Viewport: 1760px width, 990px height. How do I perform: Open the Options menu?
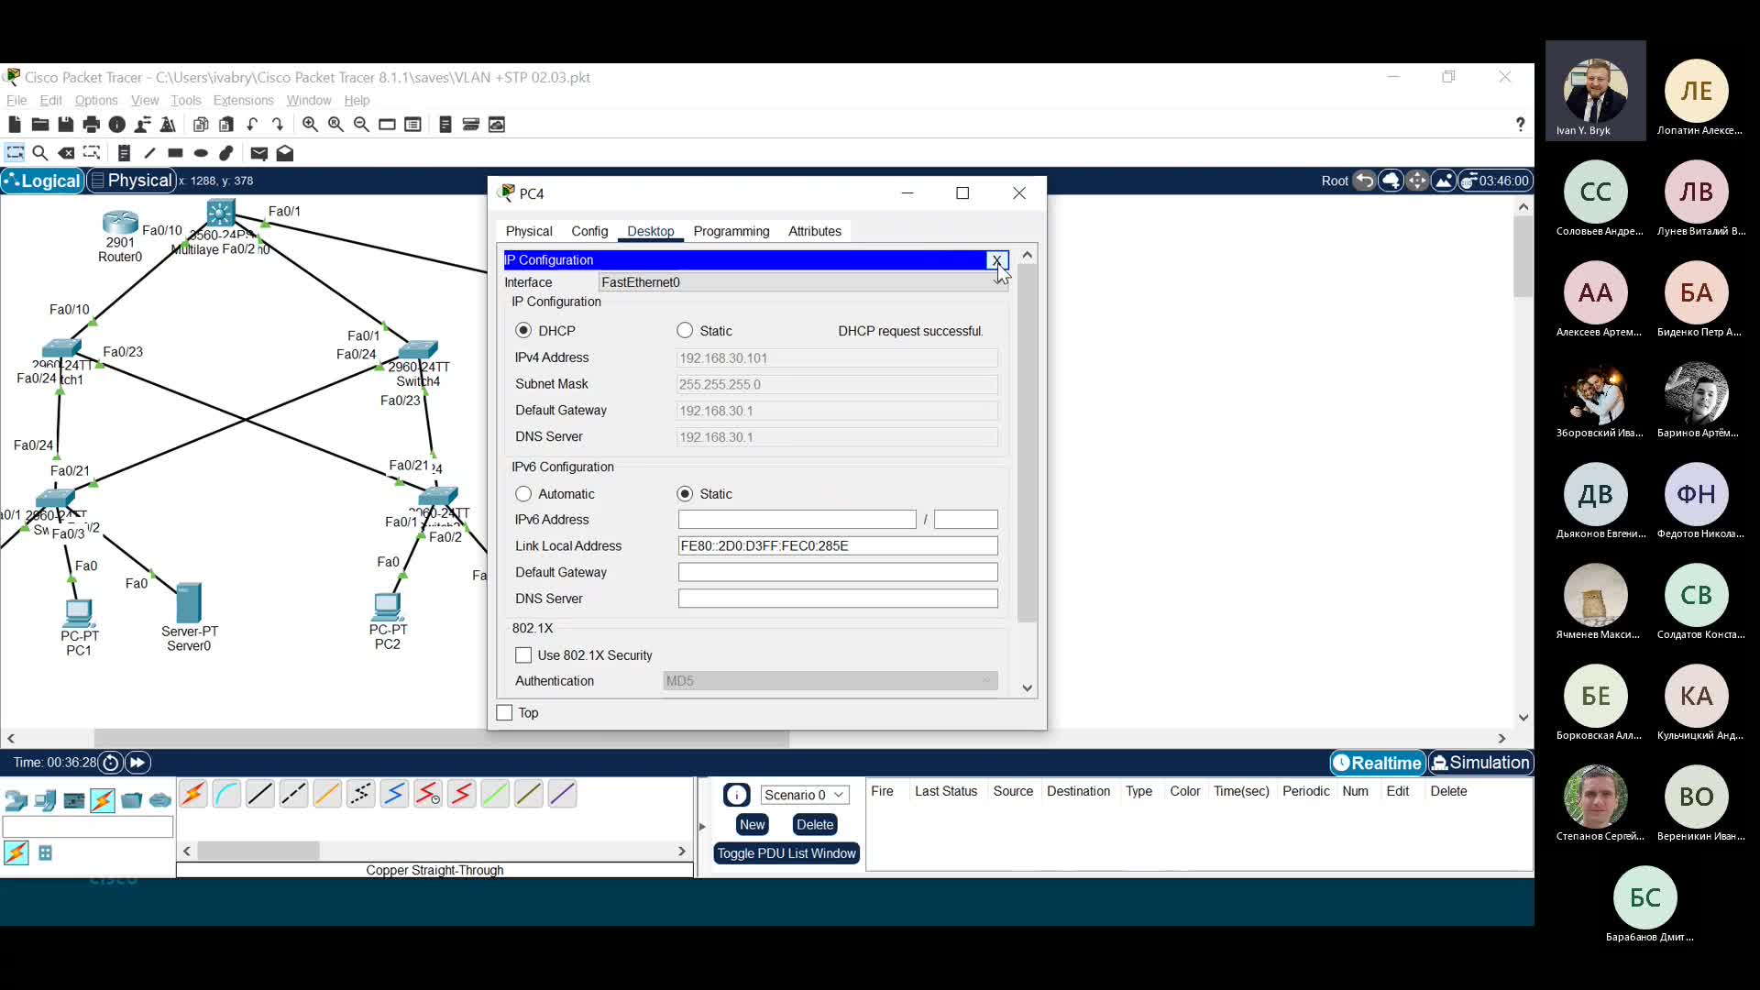click(96, 100)
